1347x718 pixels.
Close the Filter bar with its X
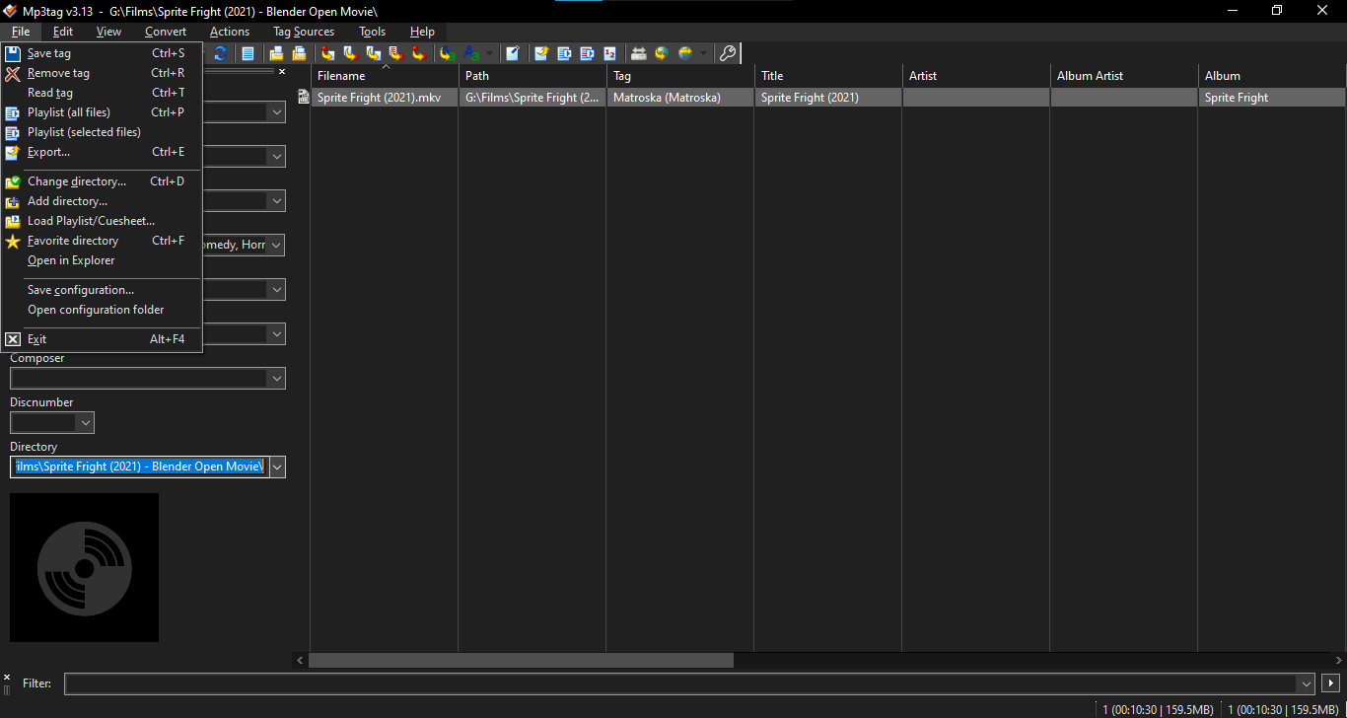(6, 678)
